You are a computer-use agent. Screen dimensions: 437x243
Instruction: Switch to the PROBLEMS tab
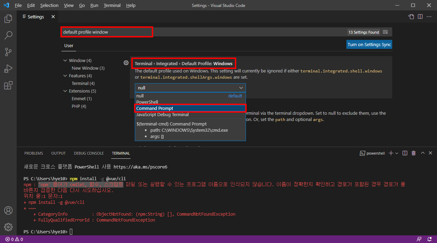click(x=33, y=153)
